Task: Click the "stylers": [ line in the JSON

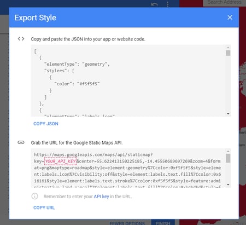Action: pyautogui.click(x=60, y=71)
